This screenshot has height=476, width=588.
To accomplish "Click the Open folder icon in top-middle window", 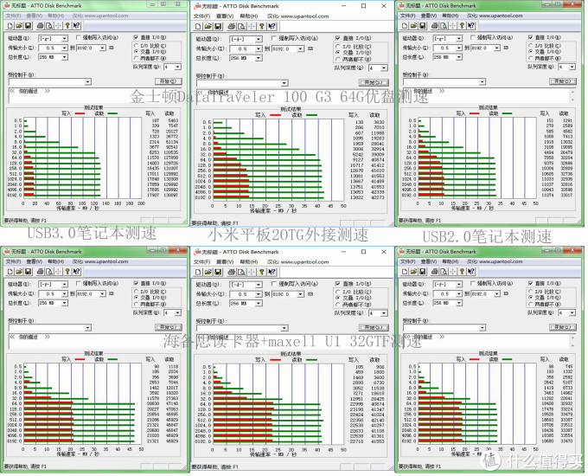I will click(208, 26).
